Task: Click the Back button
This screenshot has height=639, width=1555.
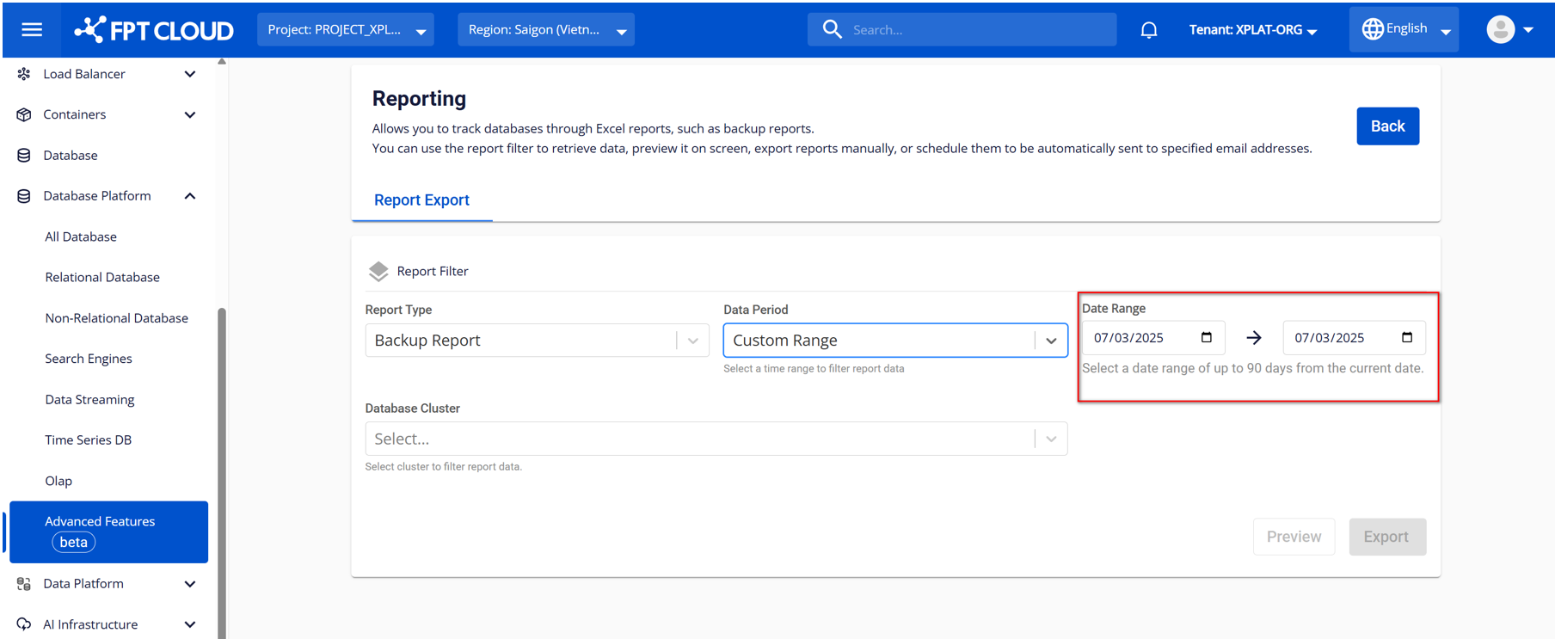Action: click(1387, 126)
